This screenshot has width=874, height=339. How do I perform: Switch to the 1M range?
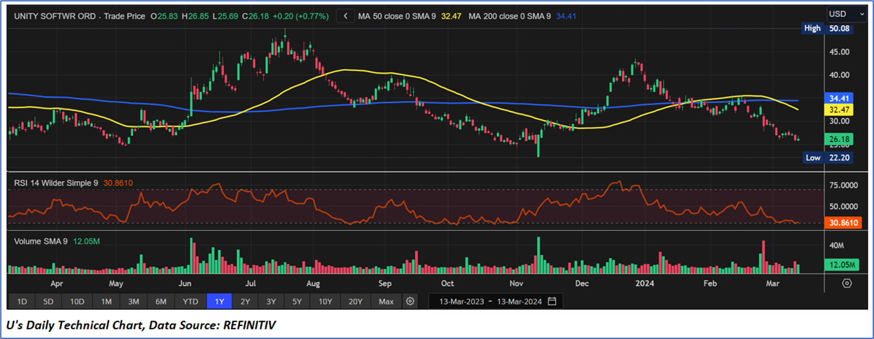pos(107,301)
